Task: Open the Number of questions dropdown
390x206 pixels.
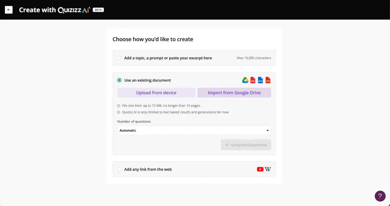Action: point(194,130)
